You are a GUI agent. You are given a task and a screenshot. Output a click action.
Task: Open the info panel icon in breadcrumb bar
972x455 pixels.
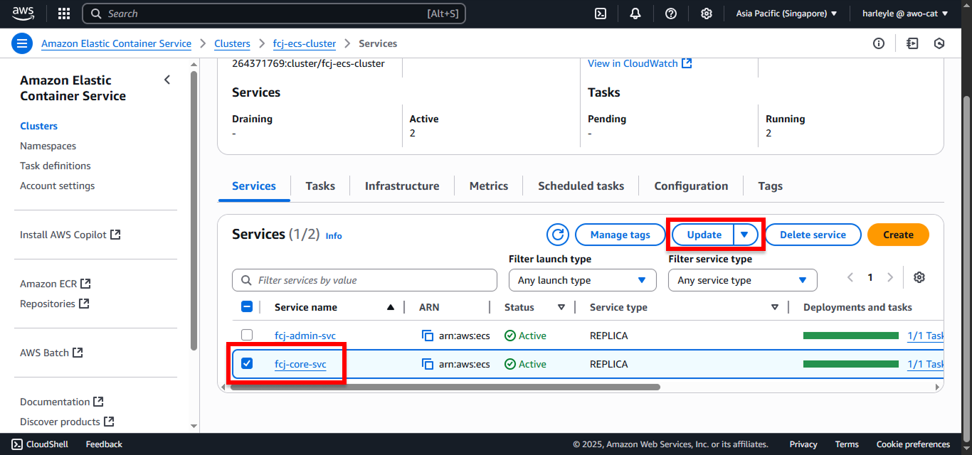pyautogui.click(x=879, y=43)
